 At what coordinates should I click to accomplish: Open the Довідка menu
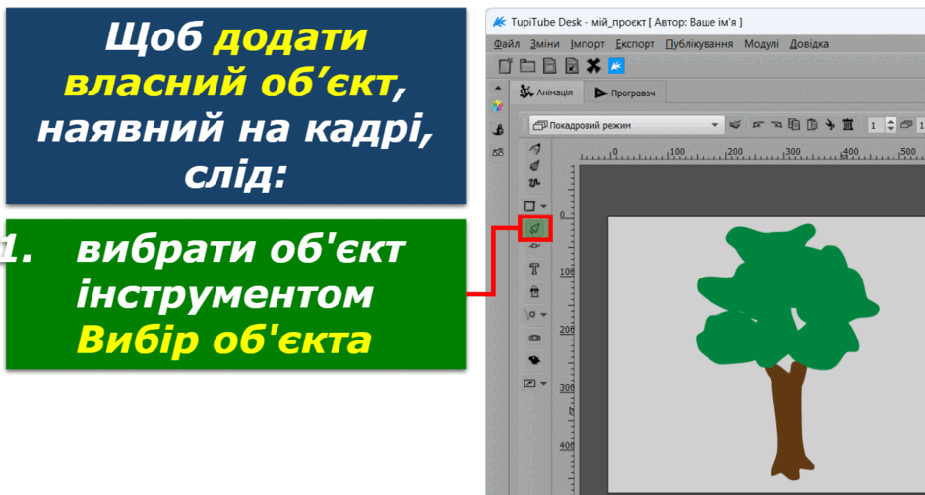809,44
